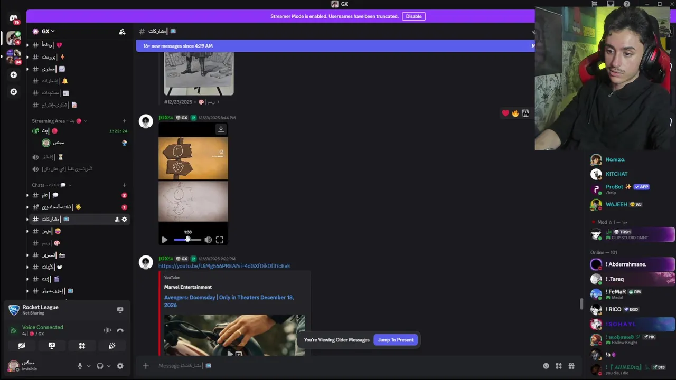Screen dimensions: 676x380
Task: Open رسم channel with palette emoji
Action: 79,243
